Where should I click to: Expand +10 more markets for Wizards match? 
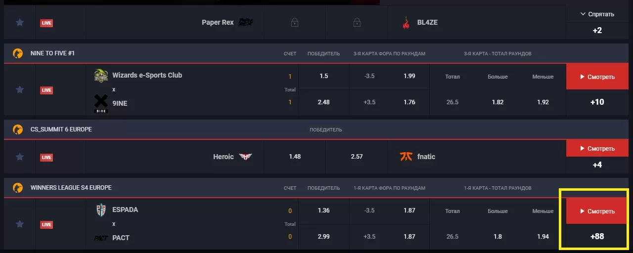coord(597,102)
